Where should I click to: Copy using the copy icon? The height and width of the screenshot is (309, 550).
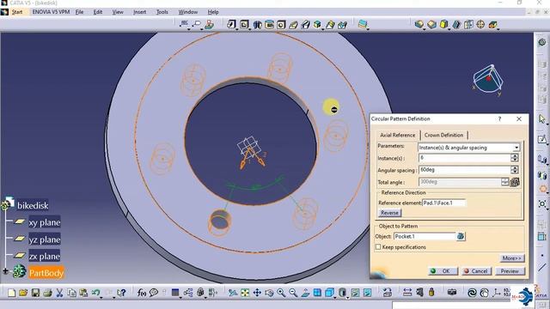[71, 293]
